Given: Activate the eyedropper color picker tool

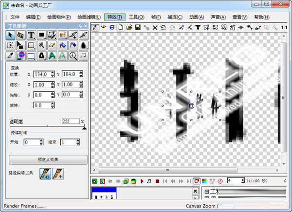Looking at the screenshot, I should (x=10, y=55).
